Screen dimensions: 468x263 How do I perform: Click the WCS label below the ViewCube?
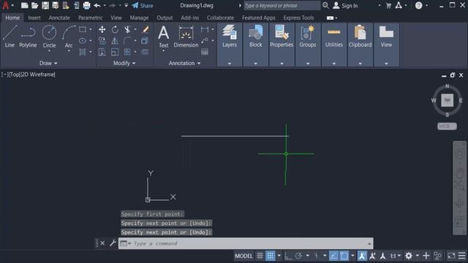click(447, 126)
